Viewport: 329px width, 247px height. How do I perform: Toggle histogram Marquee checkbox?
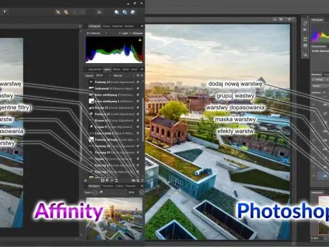coord(130,33)
